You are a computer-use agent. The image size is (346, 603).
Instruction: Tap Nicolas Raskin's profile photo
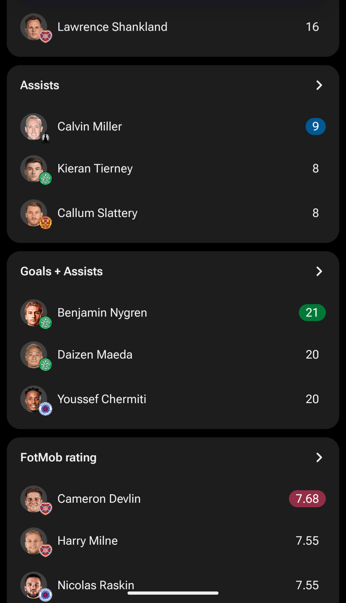pyautogui.click(x=34, y=585)
